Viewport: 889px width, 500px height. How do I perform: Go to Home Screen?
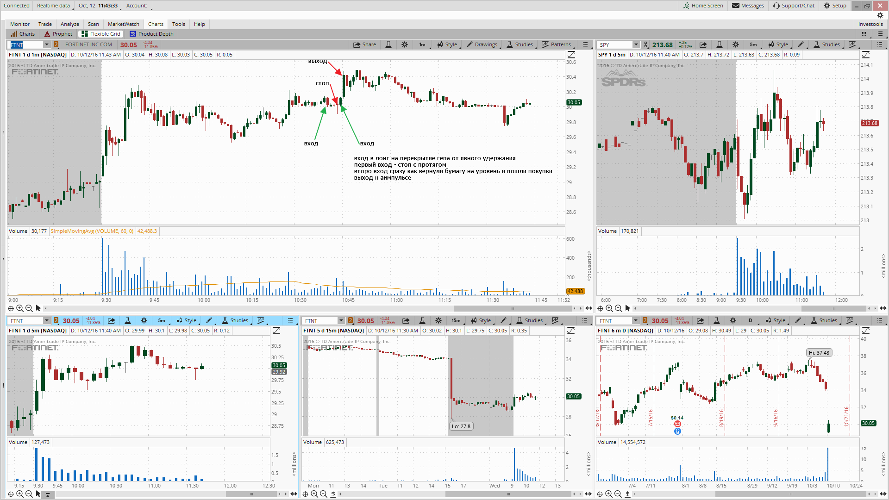click(703, 6)
